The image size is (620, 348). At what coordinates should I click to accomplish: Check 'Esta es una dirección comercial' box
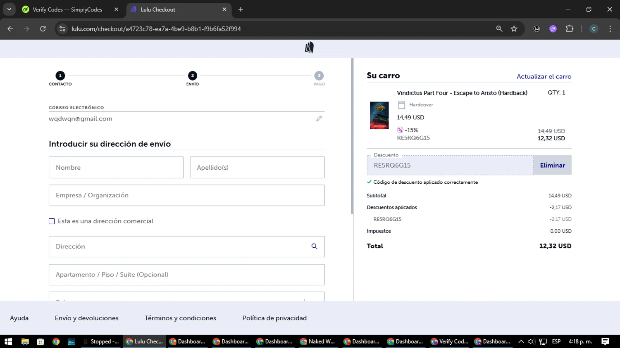(52, 221)
